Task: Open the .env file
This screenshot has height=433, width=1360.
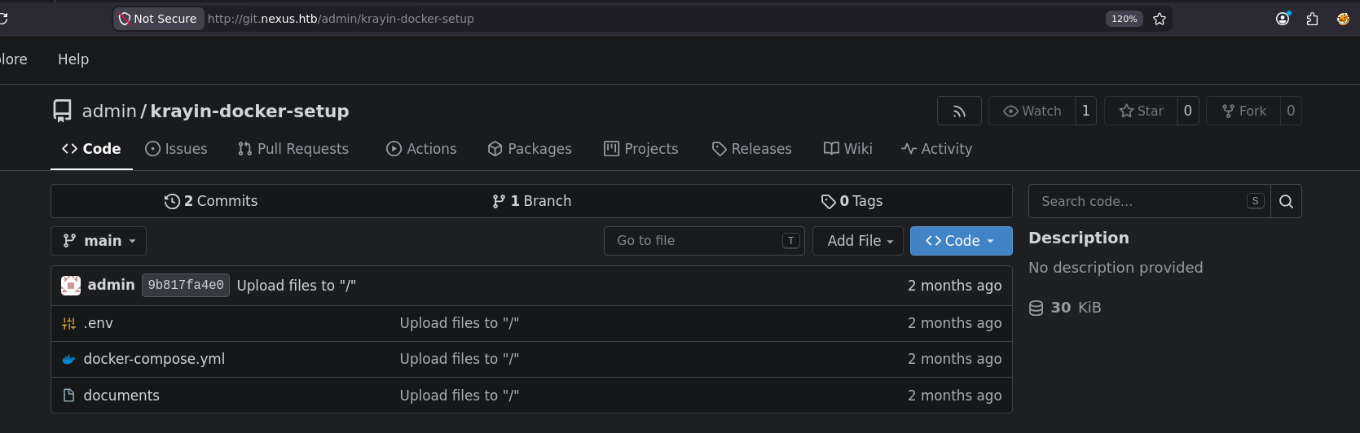Action: click(x=98, y=323)
